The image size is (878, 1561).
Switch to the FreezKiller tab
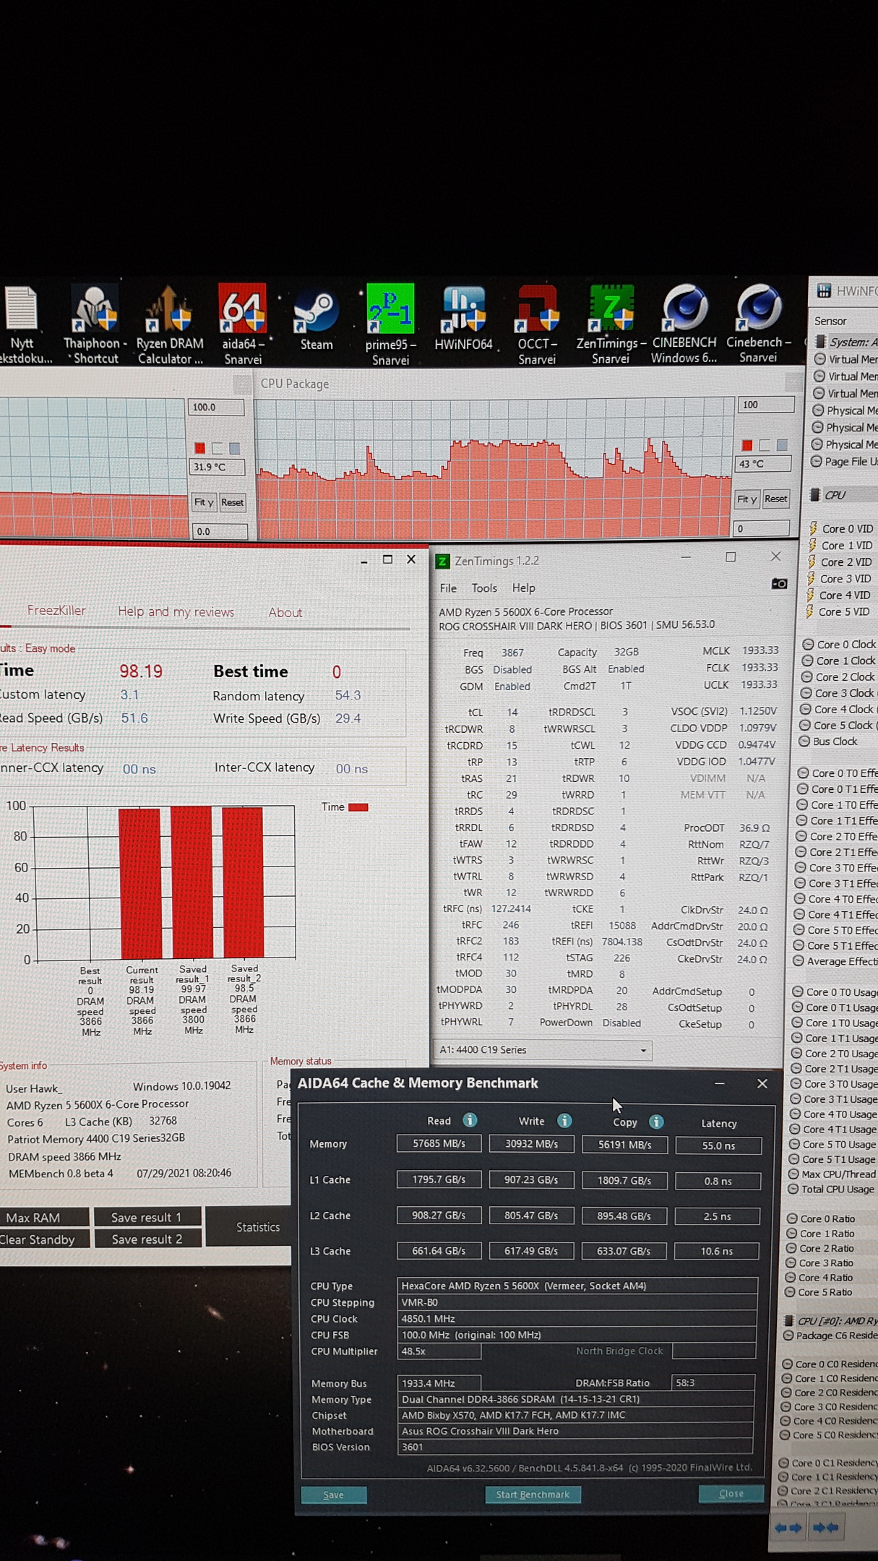56,611
